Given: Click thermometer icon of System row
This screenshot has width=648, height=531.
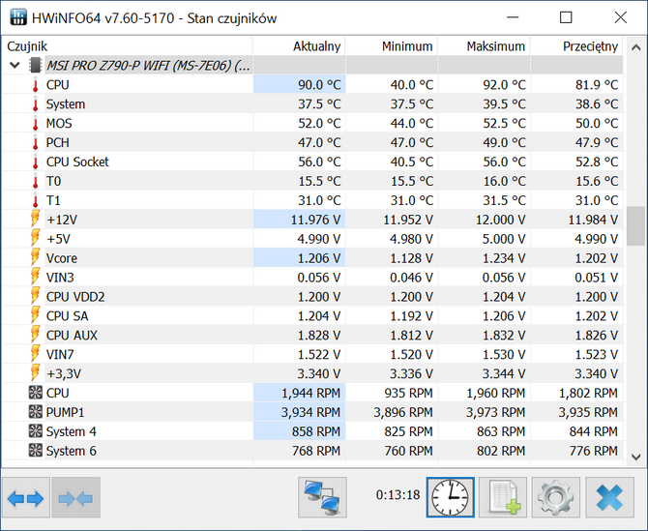Looking at the screenshot, I should coord(36,104).
